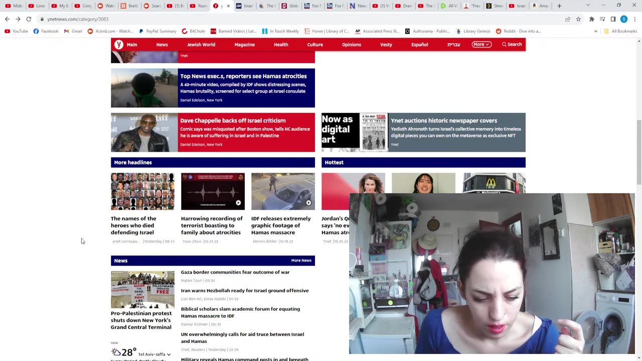The height and width of the screenshot is (361, 642).
Task: Click the site info icon in address bar
Action: 42,19
